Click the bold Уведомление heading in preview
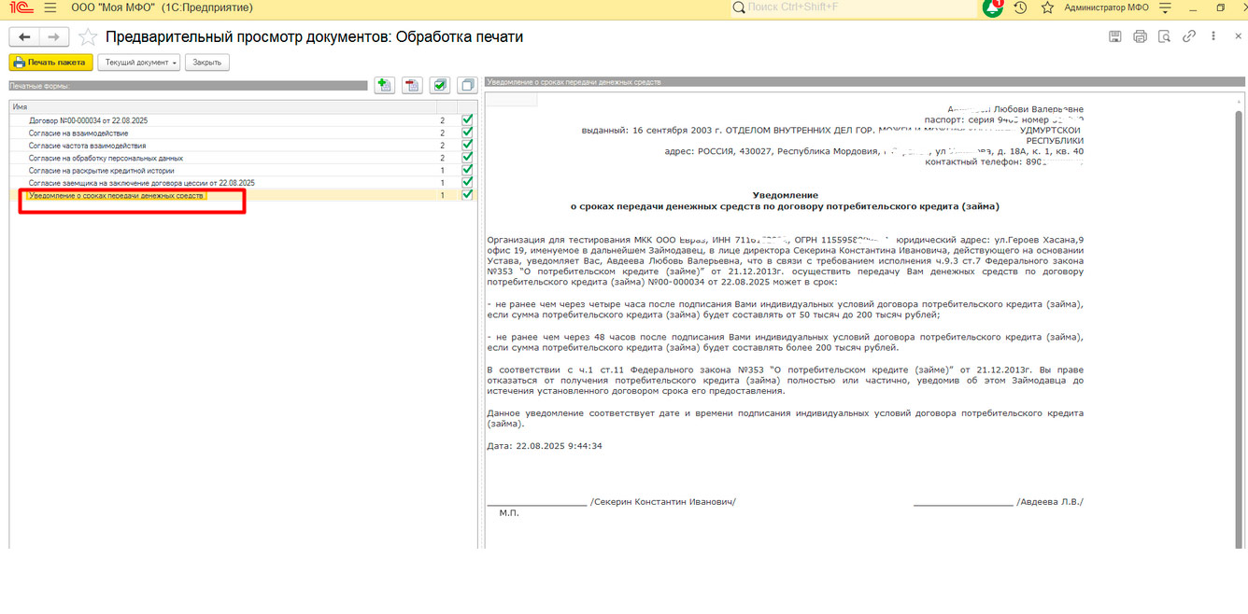 point(785,195)
